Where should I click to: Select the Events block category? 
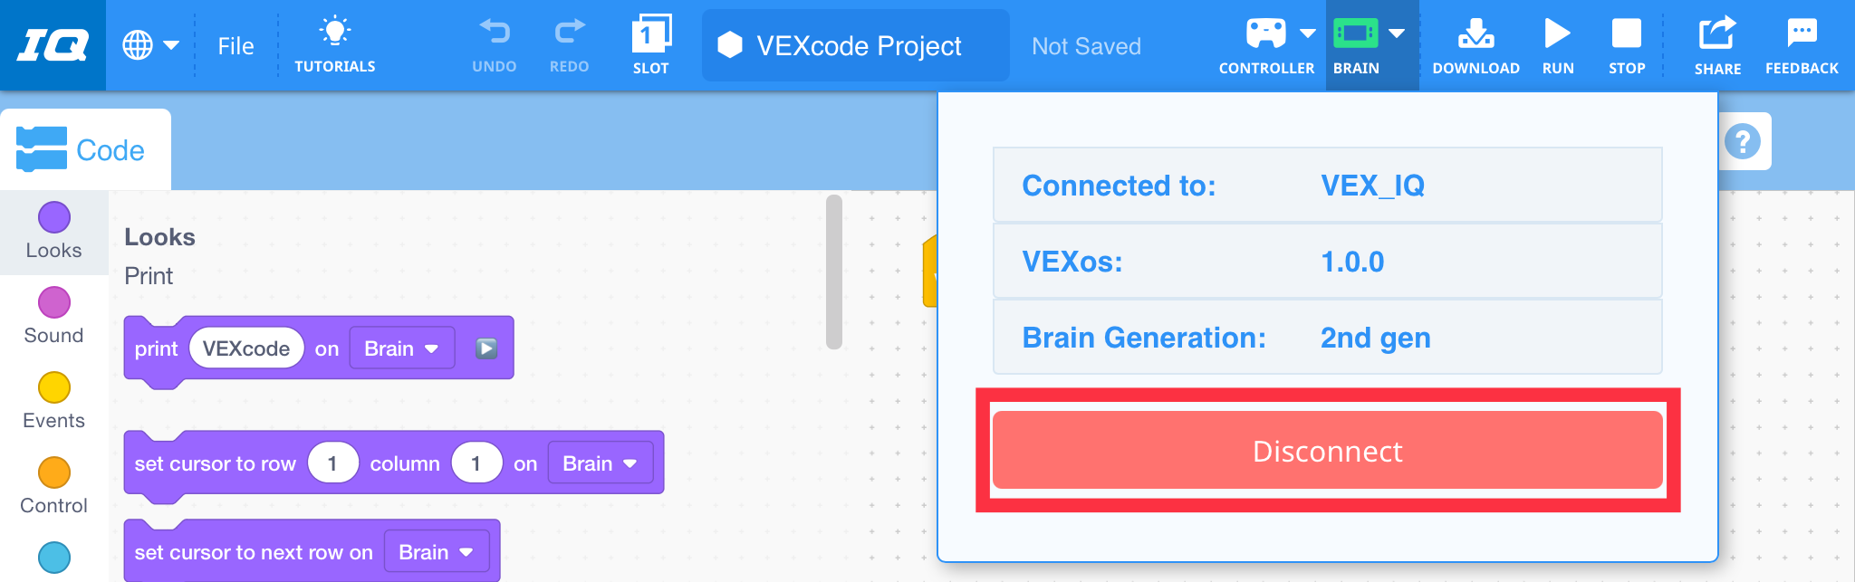click(x=53, y=402)
